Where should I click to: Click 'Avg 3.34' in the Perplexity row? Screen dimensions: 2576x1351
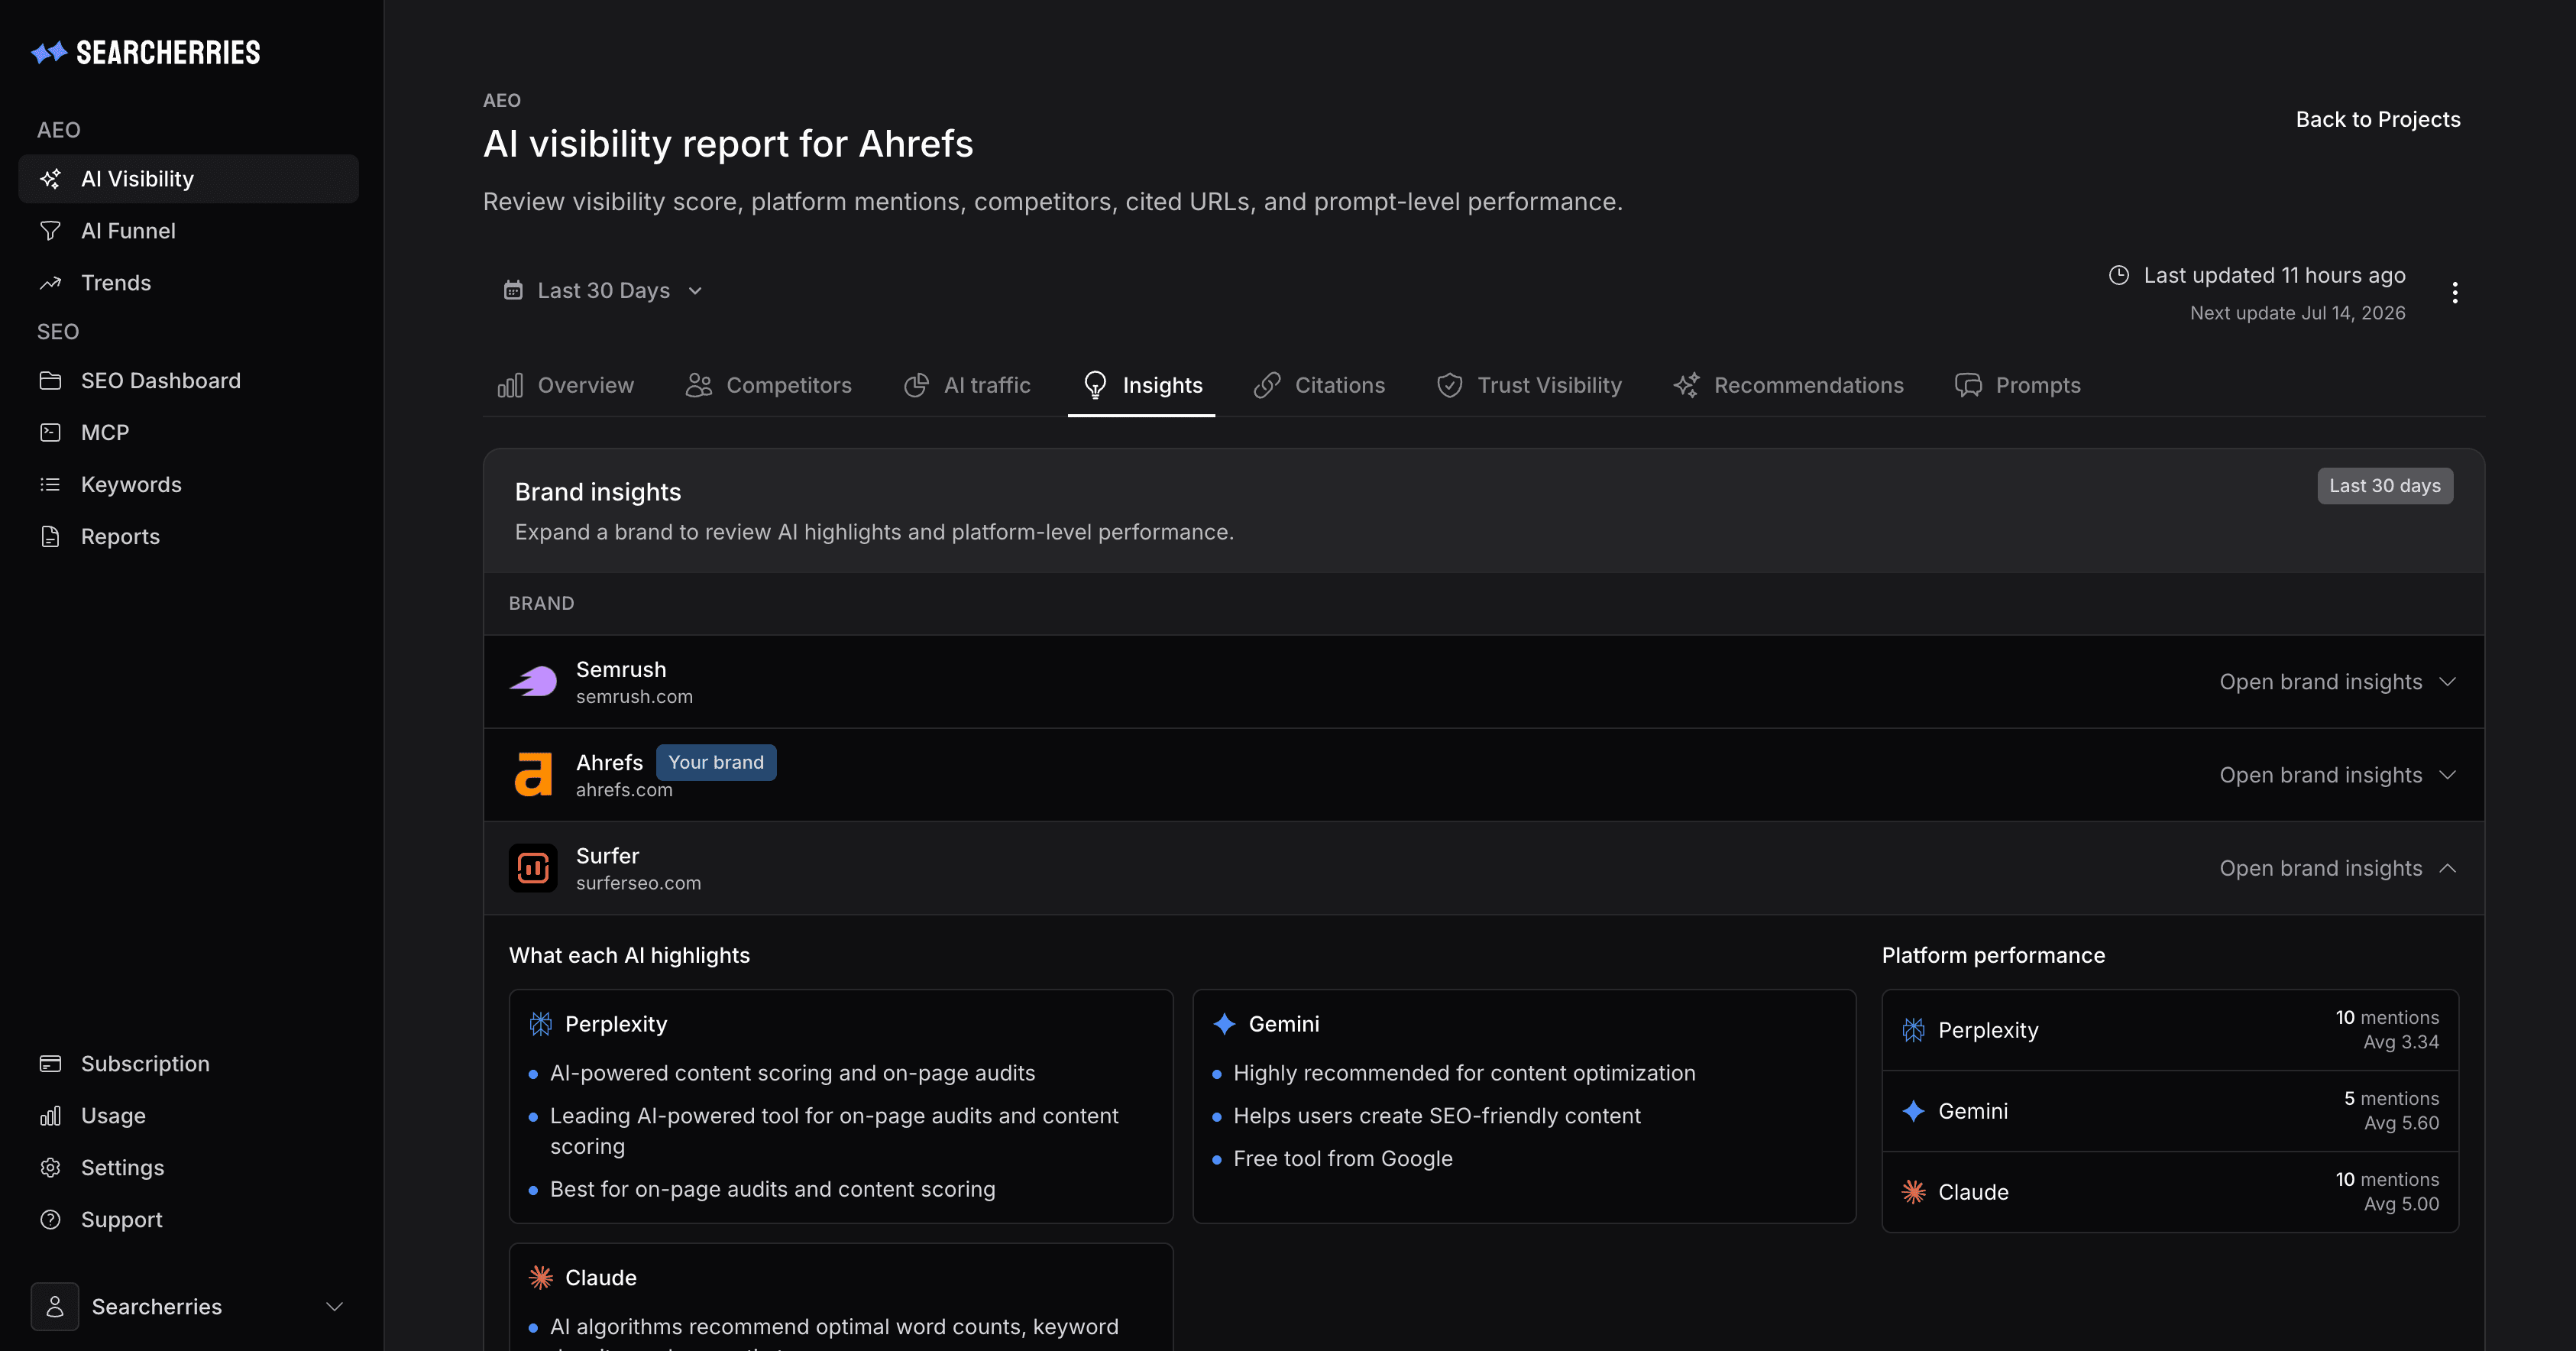[x=2401, y=1043]
